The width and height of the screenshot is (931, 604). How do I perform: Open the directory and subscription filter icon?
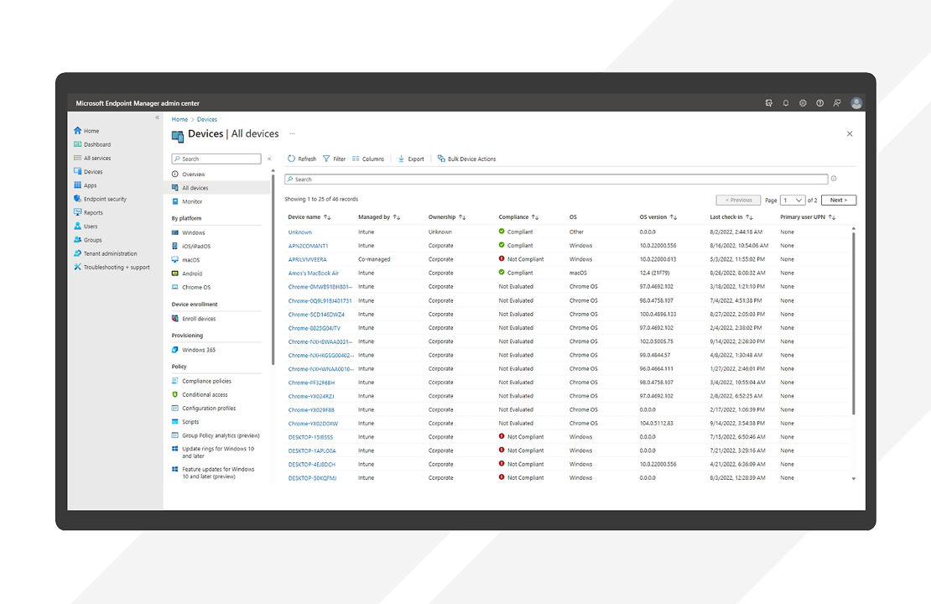click(769, 103)
